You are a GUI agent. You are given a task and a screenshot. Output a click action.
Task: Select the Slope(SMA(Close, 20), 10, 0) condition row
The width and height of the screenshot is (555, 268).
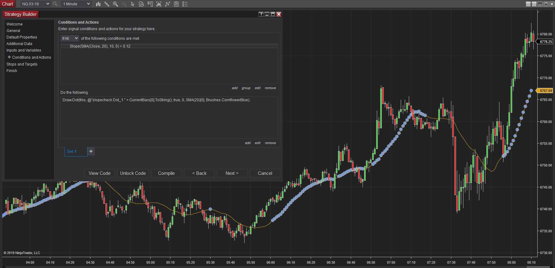[169, 46]
